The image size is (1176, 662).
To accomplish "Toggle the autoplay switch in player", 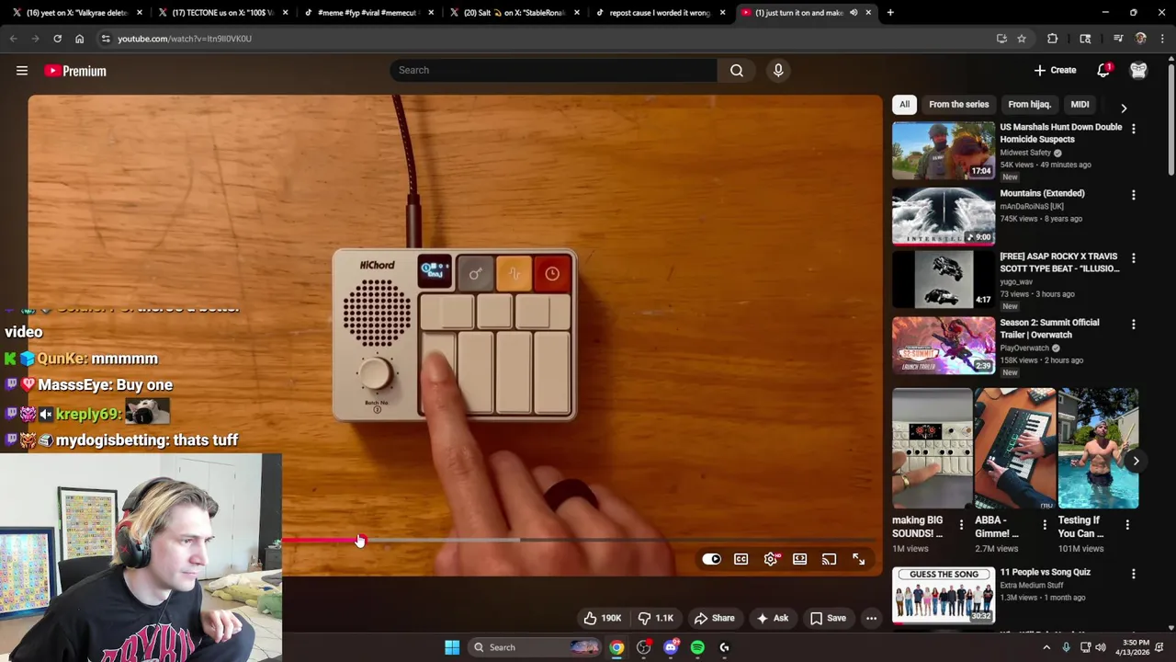I will click(712, 559).
